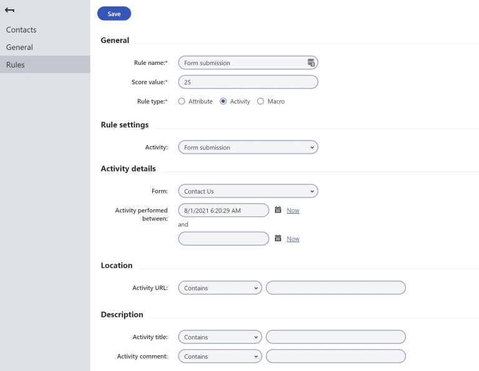Click the back arrow icon in the sidebar
The width and height of the screenshot is (479, 371).
pyautogui.click(x=9, y=10)
